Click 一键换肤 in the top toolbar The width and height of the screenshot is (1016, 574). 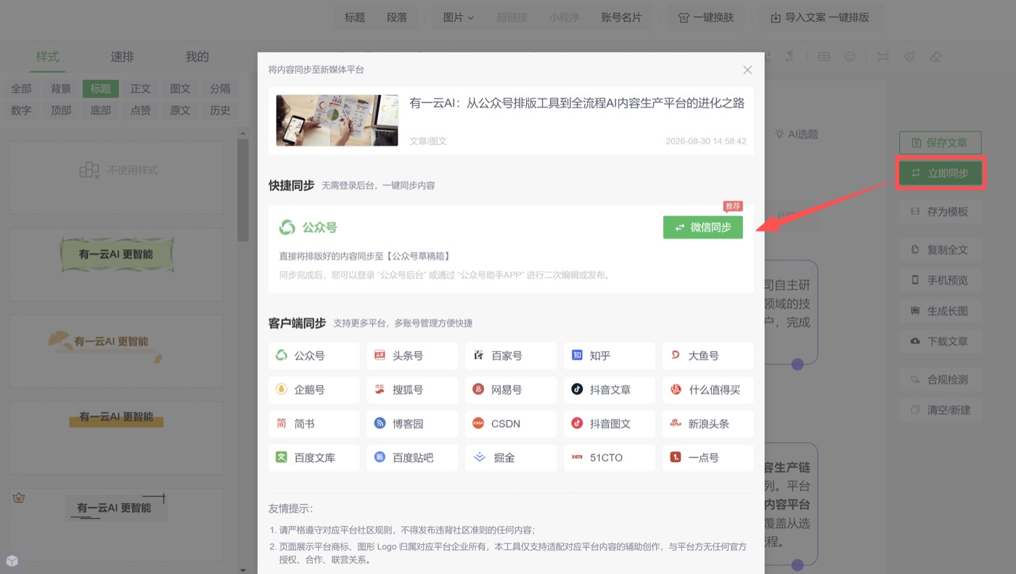(x=705, y=17)
